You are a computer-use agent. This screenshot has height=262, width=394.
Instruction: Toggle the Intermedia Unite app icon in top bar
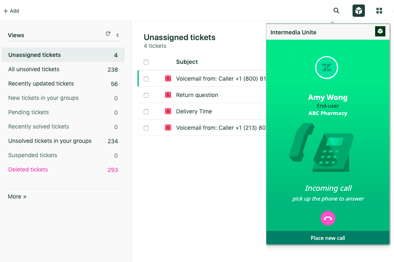tap(359, 11)
